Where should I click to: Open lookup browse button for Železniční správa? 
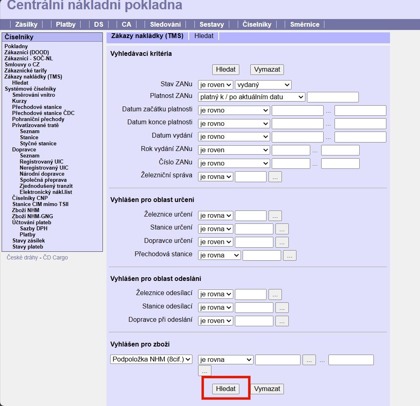point(275,176)
